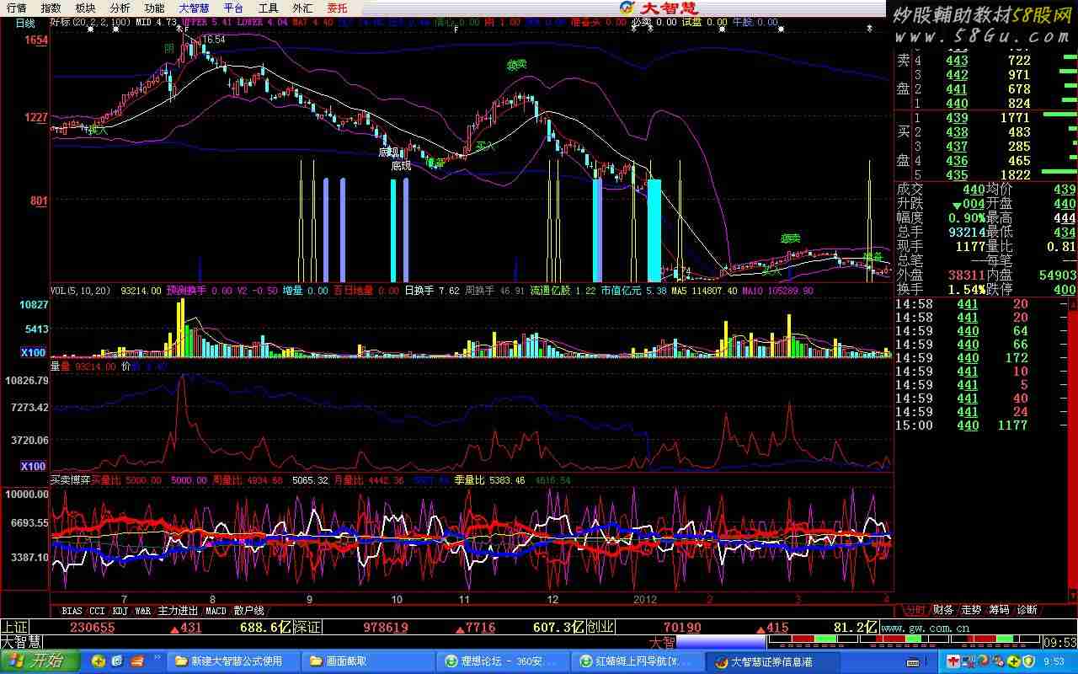
Task: Click the 买卖博弈 indicator title
Action: 69,480
